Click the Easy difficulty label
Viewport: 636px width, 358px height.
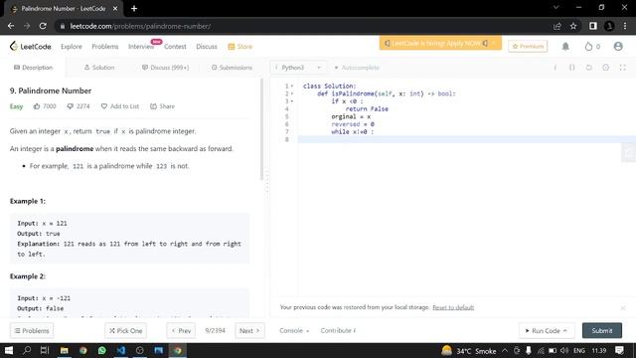tap(16, 106)
